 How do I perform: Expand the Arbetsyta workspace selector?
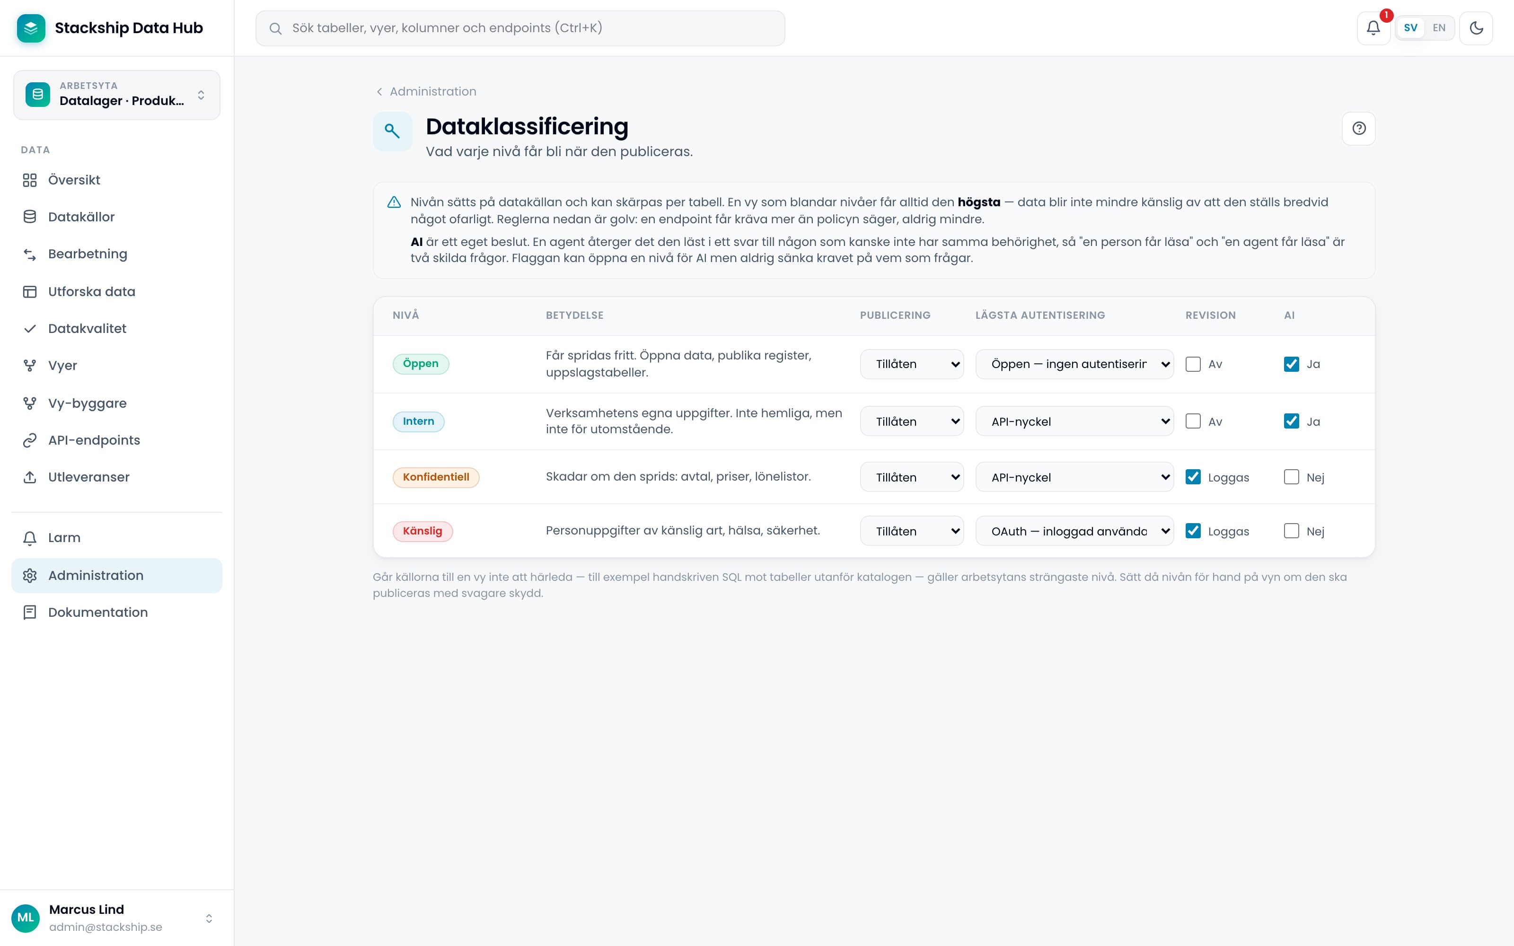click(x=116, y=95)
